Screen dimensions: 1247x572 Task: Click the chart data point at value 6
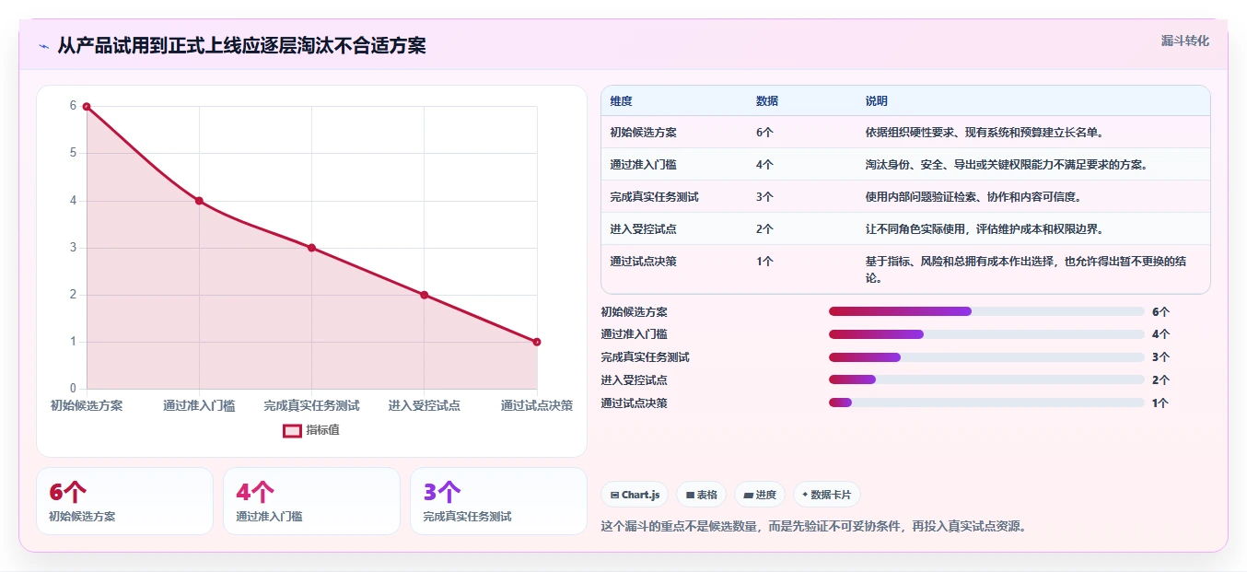pyautogui.click(x=87, y=107)
